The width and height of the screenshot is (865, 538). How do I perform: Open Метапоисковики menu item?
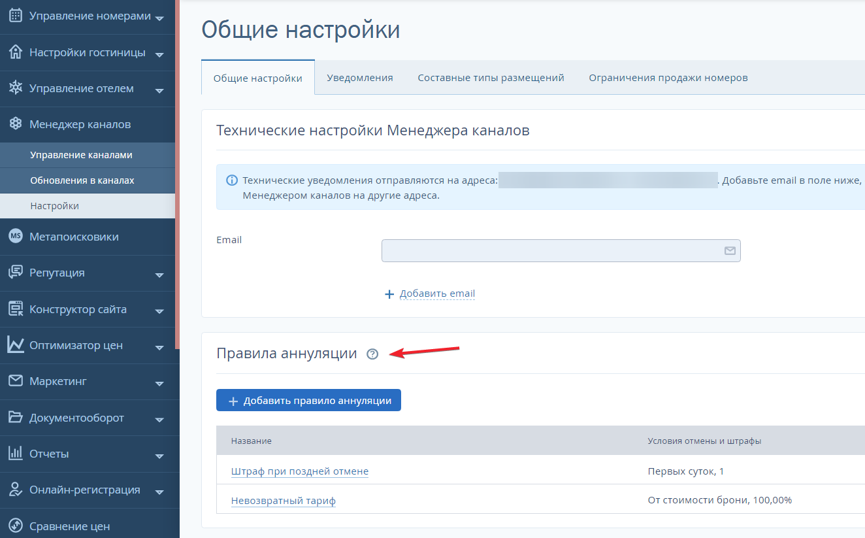pos(88,237)
